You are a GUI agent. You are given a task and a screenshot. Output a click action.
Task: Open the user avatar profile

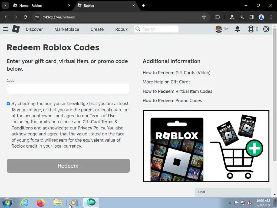(219, 29)
